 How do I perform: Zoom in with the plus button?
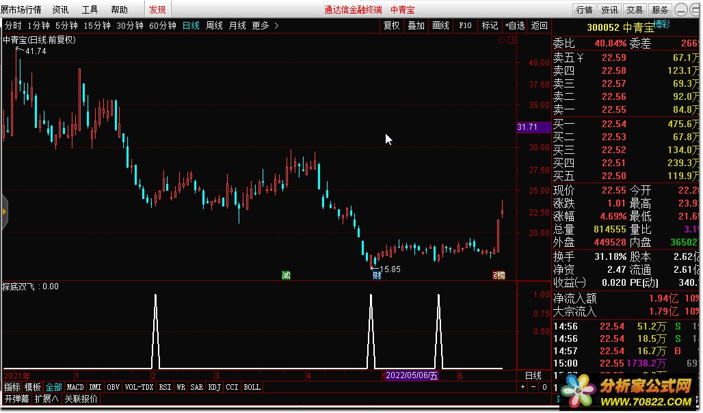522,387
